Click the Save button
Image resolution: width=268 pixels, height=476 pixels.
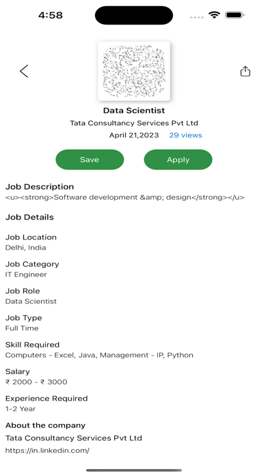(x=90, y=159)
